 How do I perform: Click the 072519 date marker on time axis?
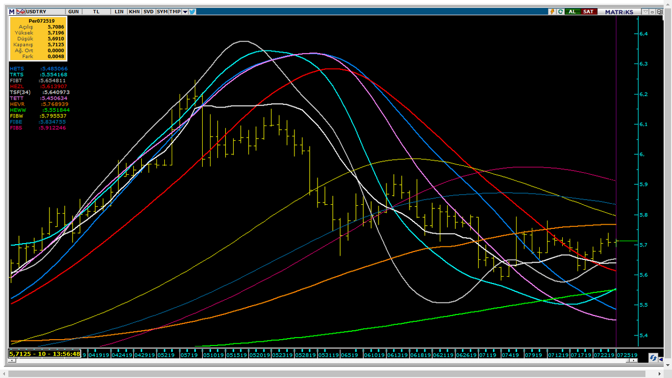[628, 355]
